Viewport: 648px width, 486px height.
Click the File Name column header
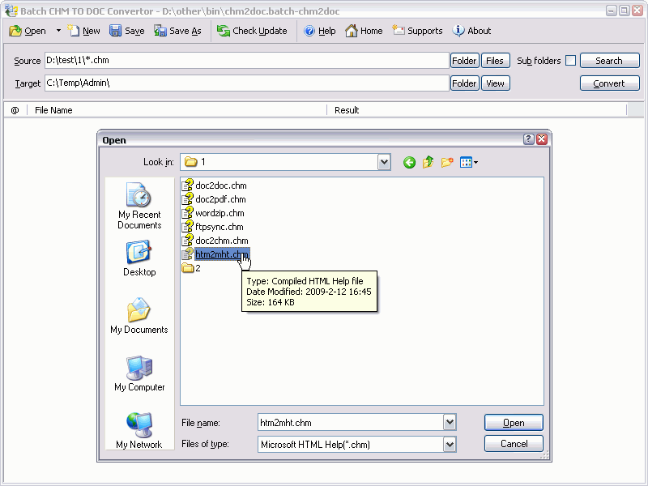177,110
